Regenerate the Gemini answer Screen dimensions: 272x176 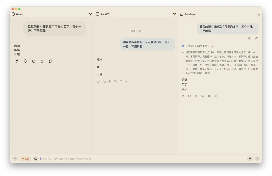34,61
